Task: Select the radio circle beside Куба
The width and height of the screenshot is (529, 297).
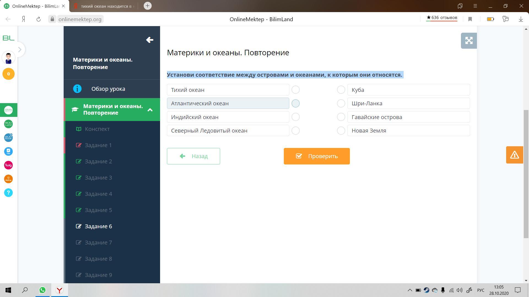Action: click(x=341, y=90)
